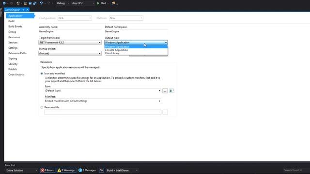Open the Application properties page
310x174 pixels.
point(20,16)
